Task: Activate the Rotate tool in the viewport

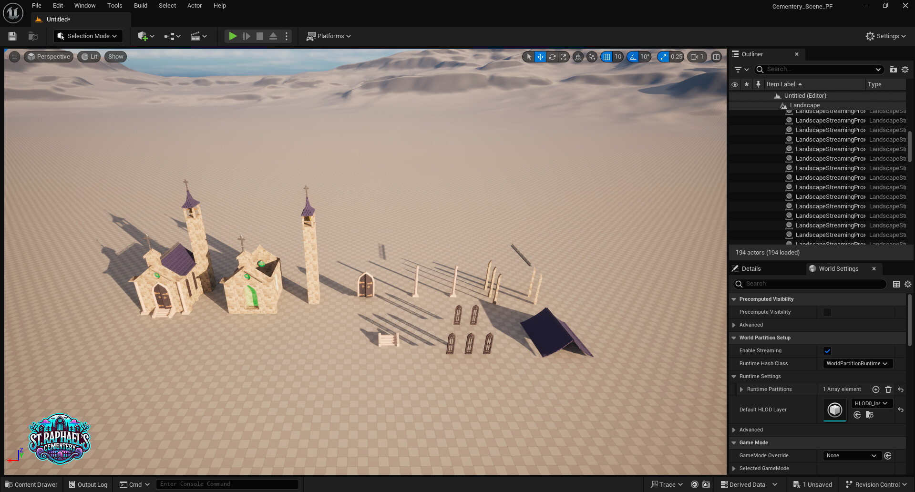Action: 552,57
